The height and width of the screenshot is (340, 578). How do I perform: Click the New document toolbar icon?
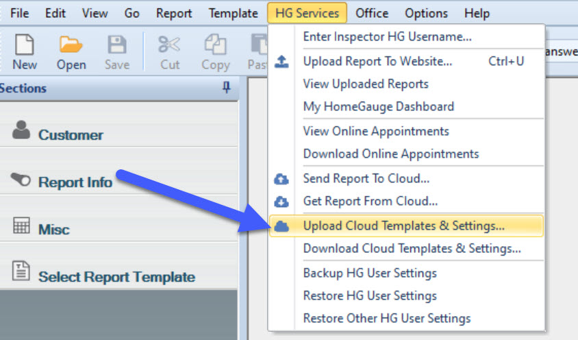point(25,45)
